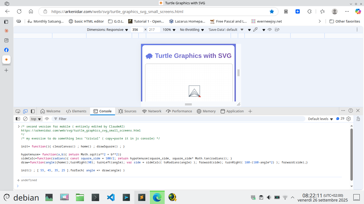Click the favorite star in address bar
Image resolution: width=364 pixels, height=204 pixels.
coord(272,11)
